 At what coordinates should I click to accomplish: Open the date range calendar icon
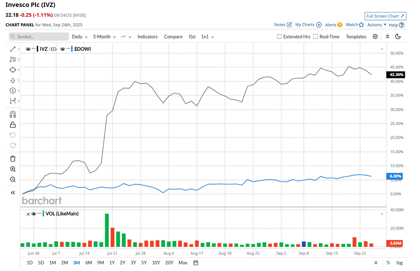196,263
